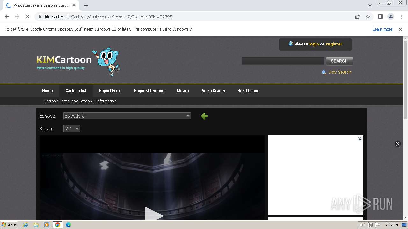
Task: Open a new browser tab
Action: [86, 5]
